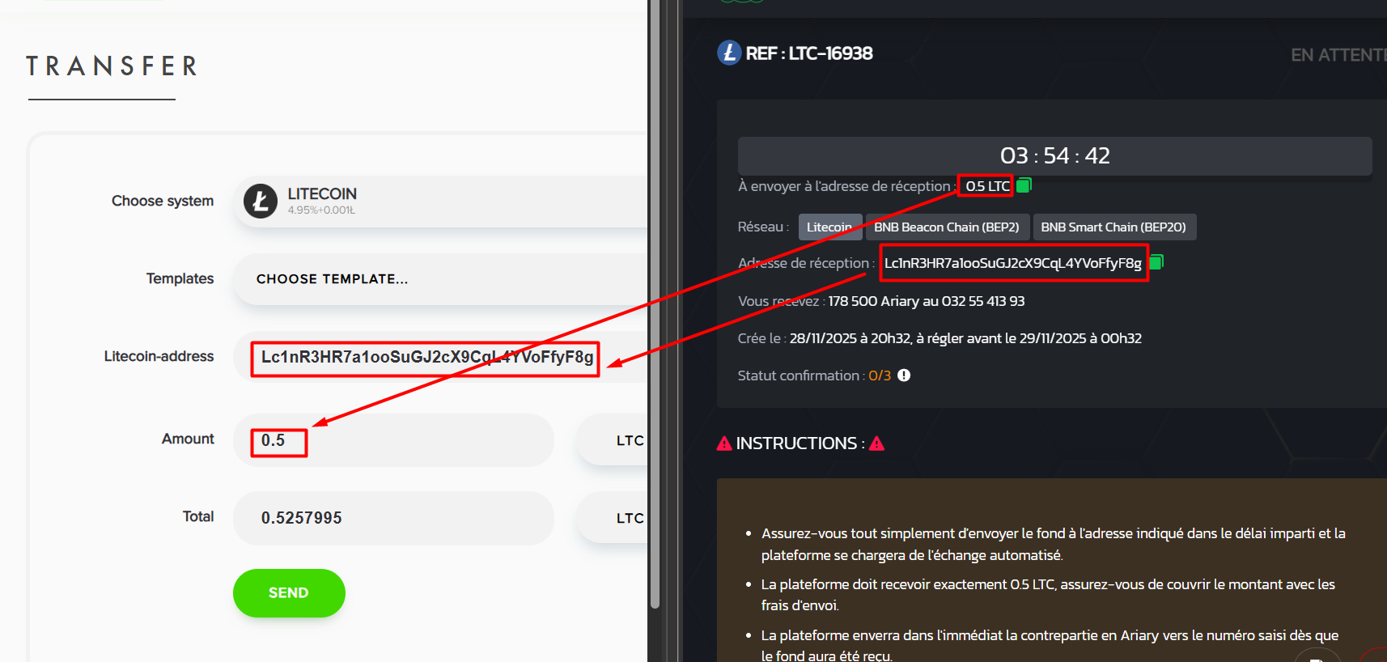
Task: Select the BNB Smart Chain (BEP20) network
Action: tap(1113, 227)
